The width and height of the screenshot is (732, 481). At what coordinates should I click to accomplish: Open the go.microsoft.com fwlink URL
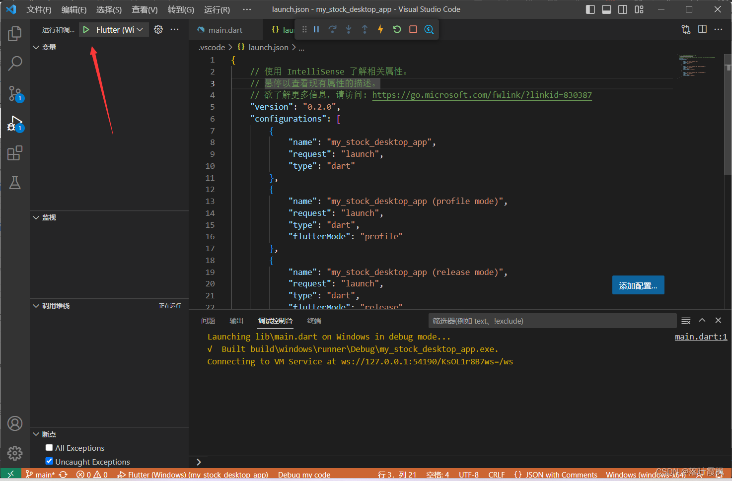482,95
